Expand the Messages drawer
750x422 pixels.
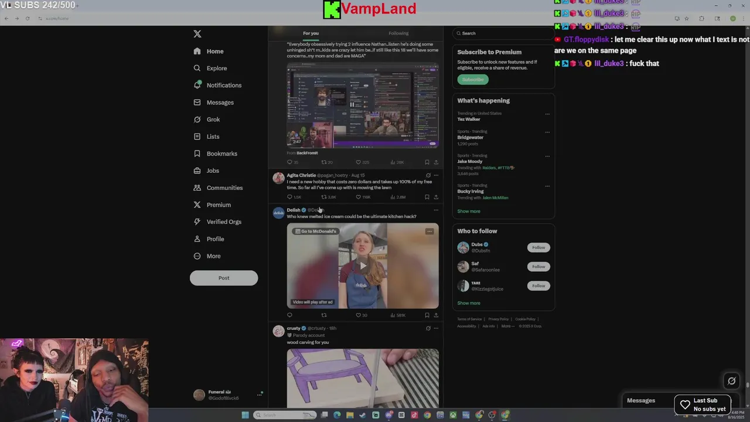tap(641, 401)
